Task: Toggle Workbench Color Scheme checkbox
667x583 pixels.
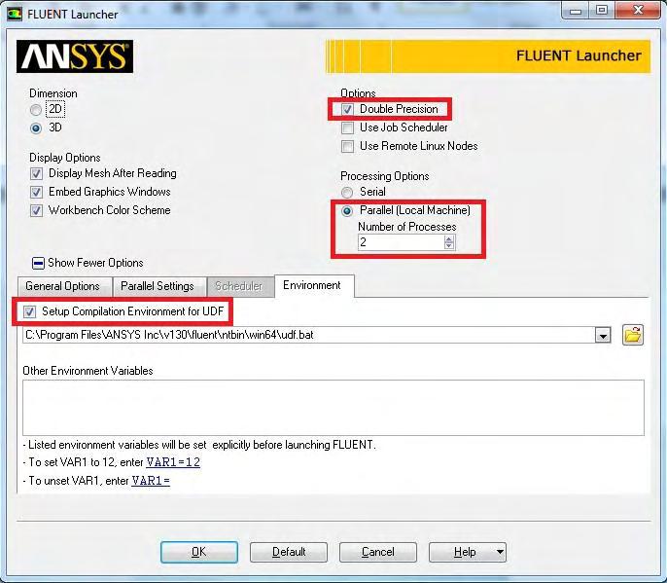Action: click(x=36, y=210)
